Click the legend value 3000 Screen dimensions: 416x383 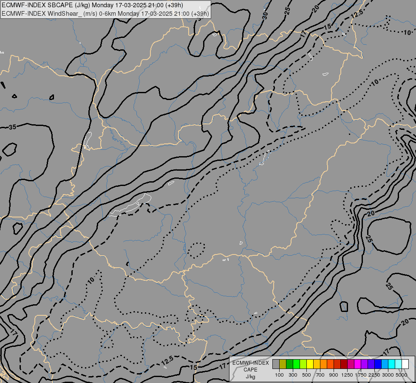coord(388,375)
